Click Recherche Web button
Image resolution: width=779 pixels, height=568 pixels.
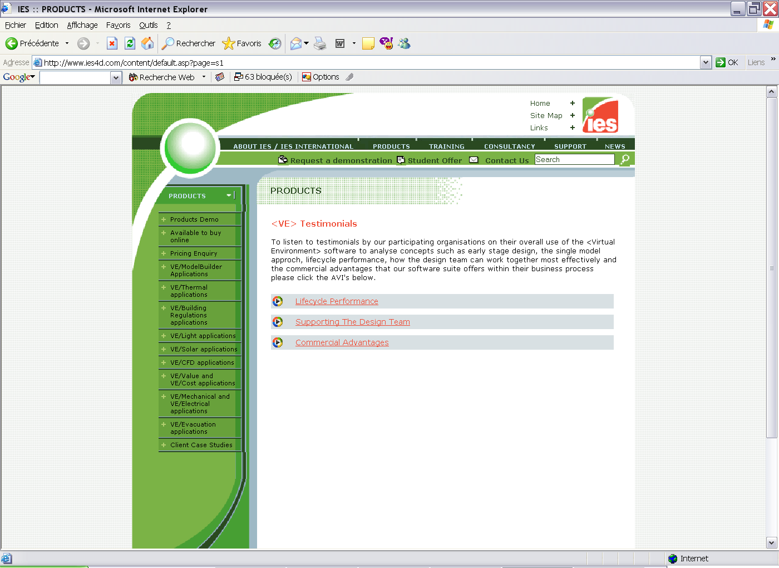[x=162, y=77]
